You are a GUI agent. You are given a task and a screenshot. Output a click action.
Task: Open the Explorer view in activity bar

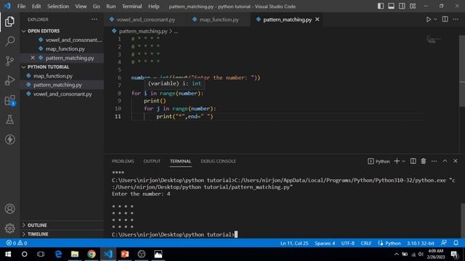[9, 21]
